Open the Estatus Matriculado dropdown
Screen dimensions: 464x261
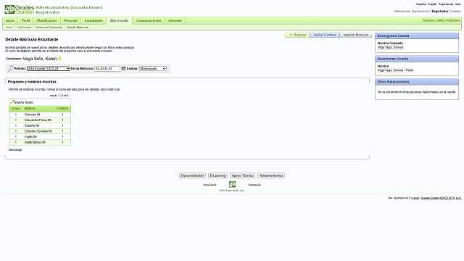(153, 69)
